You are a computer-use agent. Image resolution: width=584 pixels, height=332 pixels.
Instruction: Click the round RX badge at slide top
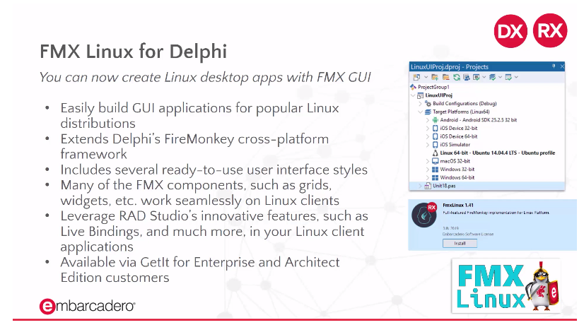(550, 30)
